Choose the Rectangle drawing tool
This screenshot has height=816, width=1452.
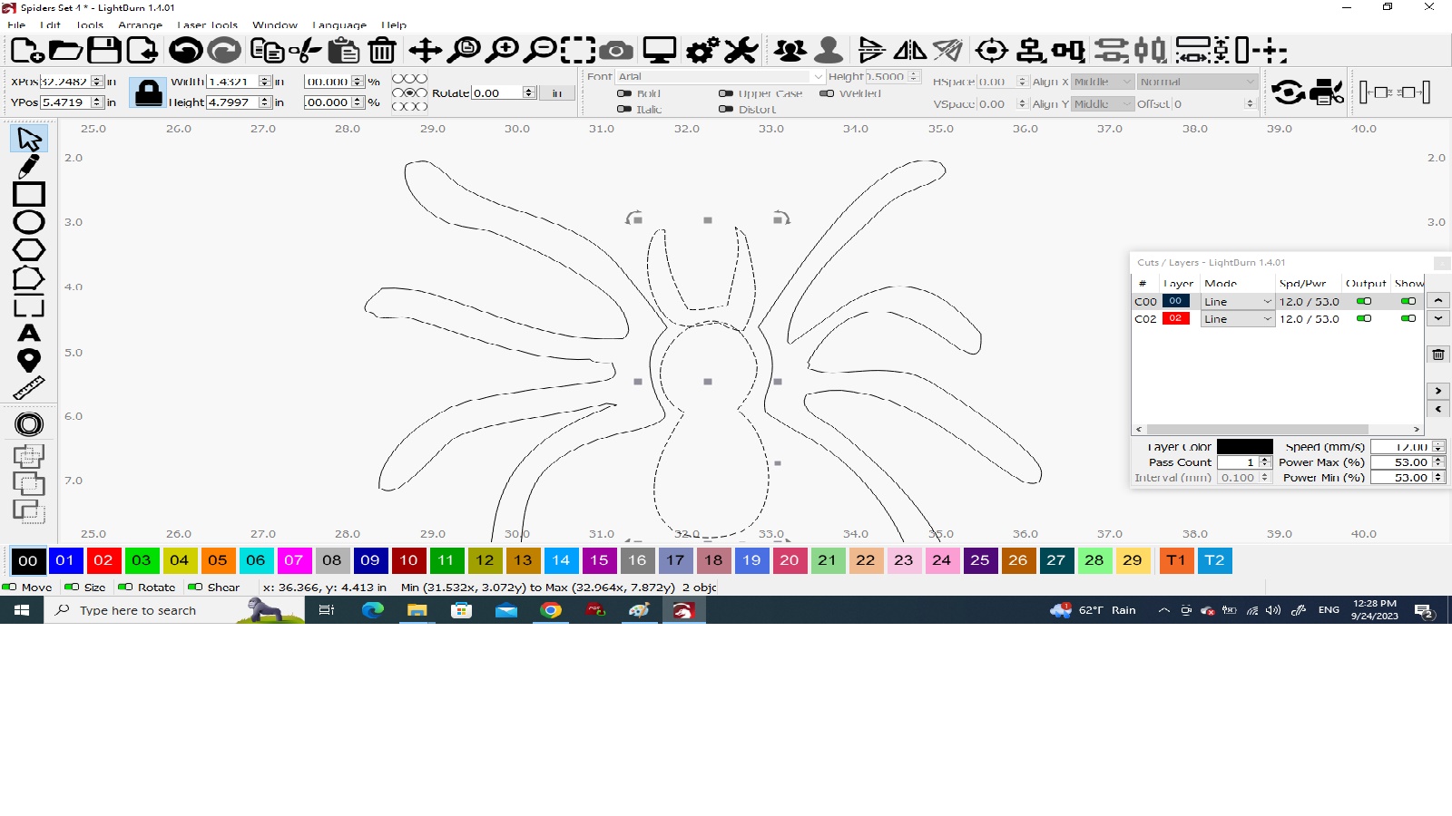click(28, 194)
